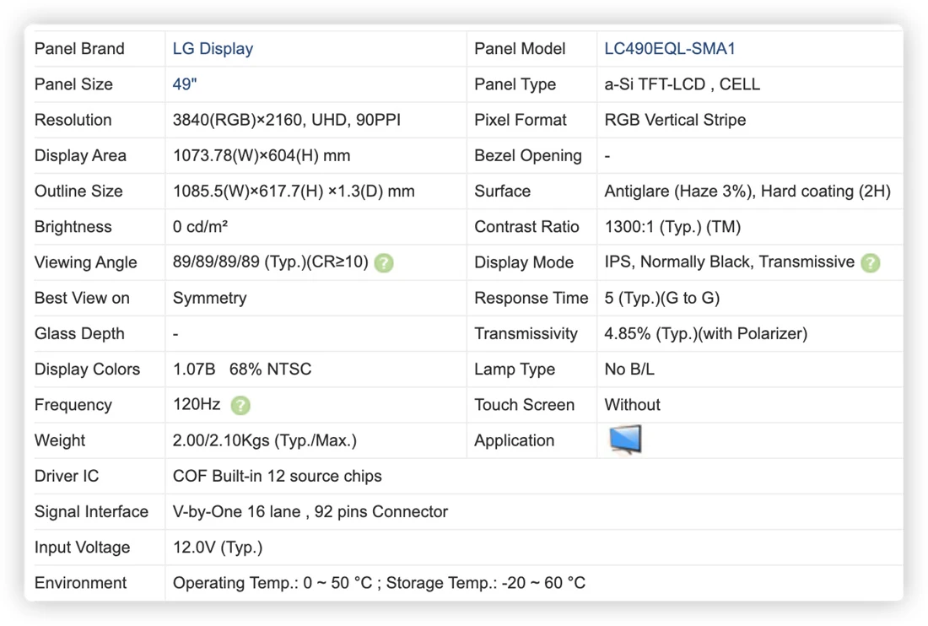Click the Panel Size label
Viewport: 928px width, 626px height.
[73, 84]
